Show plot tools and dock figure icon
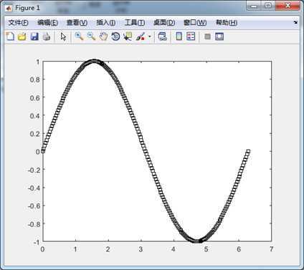Viewport: 304px width, 270px height. 219,37
